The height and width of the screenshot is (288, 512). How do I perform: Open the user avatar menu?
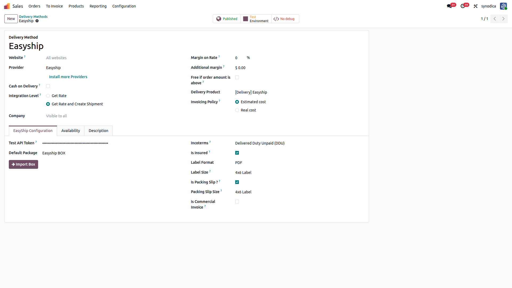click(503, 6)
